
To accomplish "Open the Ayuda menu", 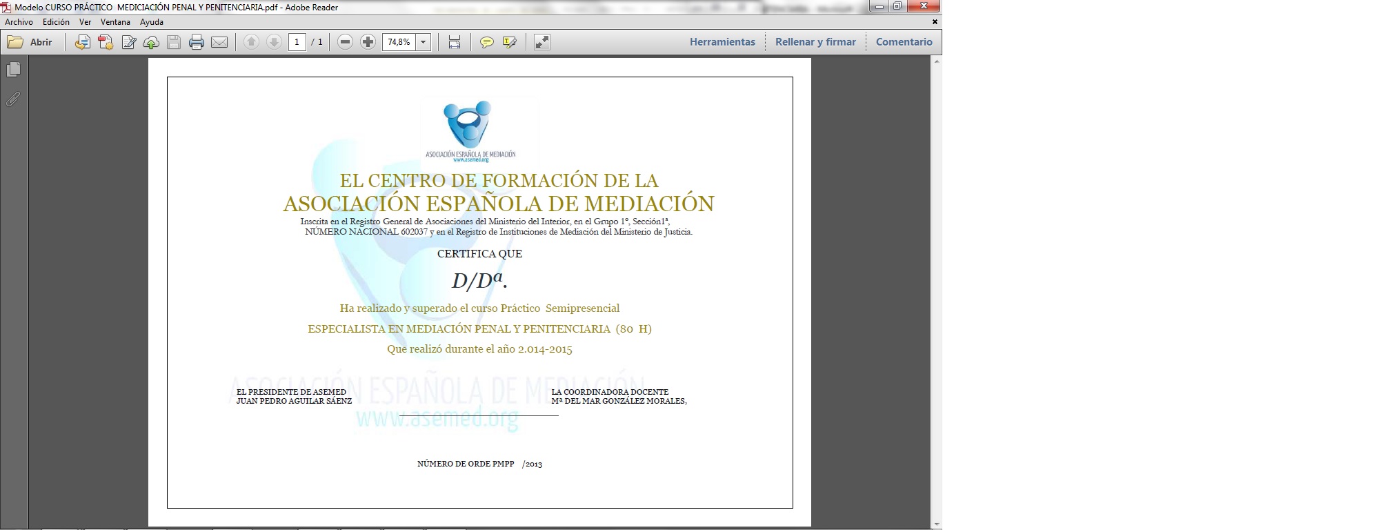I will pos(152,22).
